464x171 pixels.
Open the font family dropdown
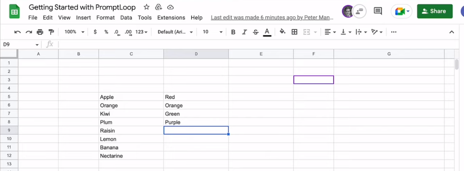tap(175, 32)
